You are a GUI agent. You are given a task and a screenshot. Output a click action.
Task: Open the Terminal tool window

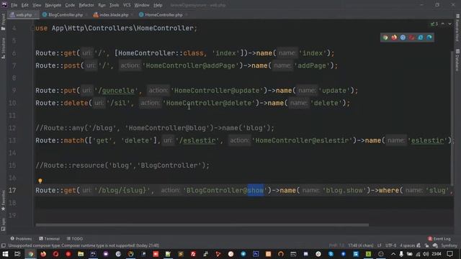50,239
